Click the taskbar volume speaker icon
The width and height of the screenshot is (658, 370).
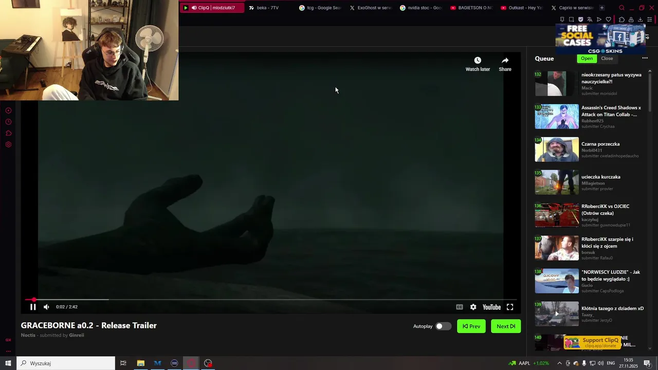[x=600, y=363]
